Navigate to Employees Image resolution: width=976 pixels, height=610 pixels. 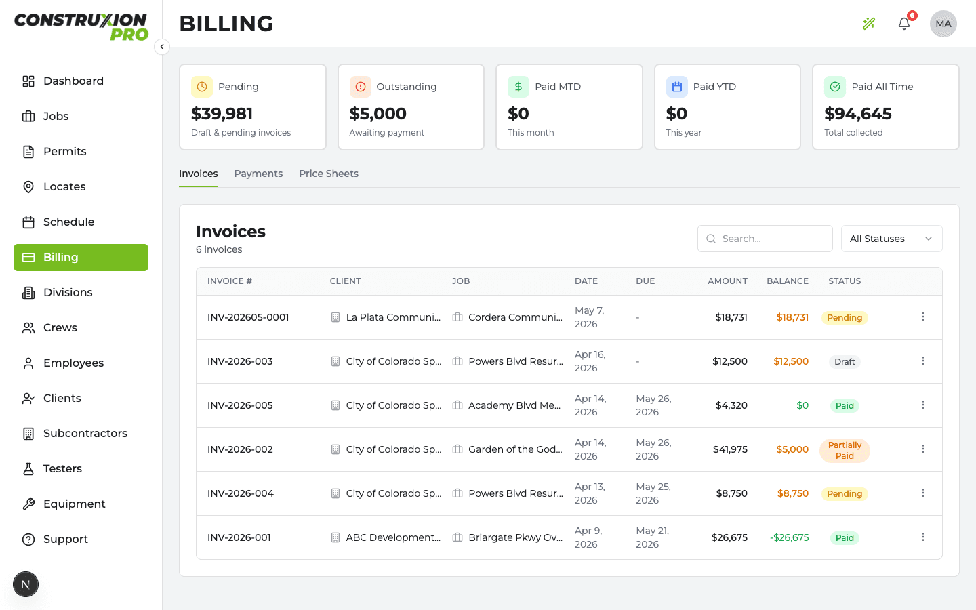click(81, 363)
